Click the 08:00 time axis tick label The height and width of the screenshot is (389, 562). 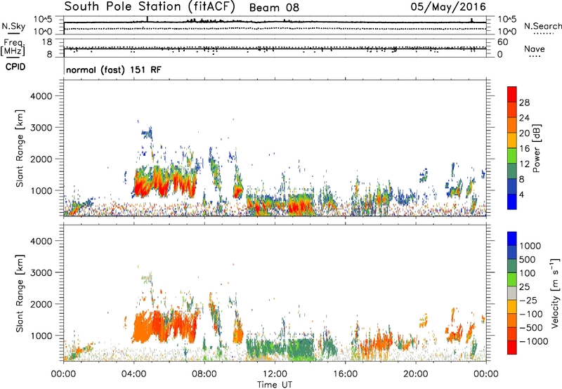tap(204, 374)
